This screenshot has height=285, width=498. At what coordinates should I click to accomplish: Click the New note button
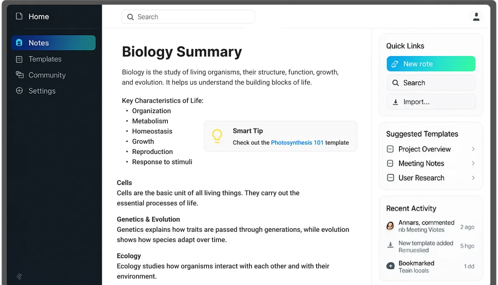(431, 64)
